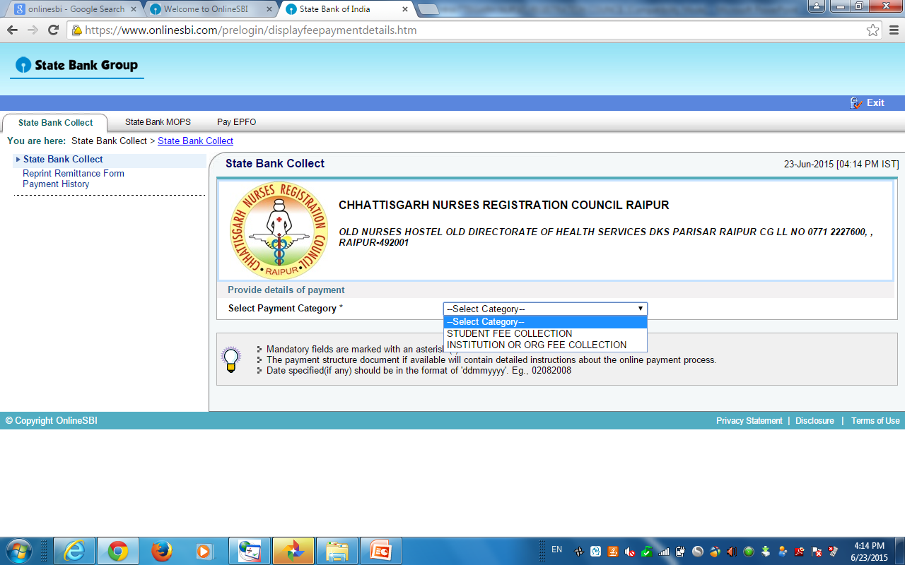
Task: Open PowerPoint from the taskbar
Action: [381, 551]
